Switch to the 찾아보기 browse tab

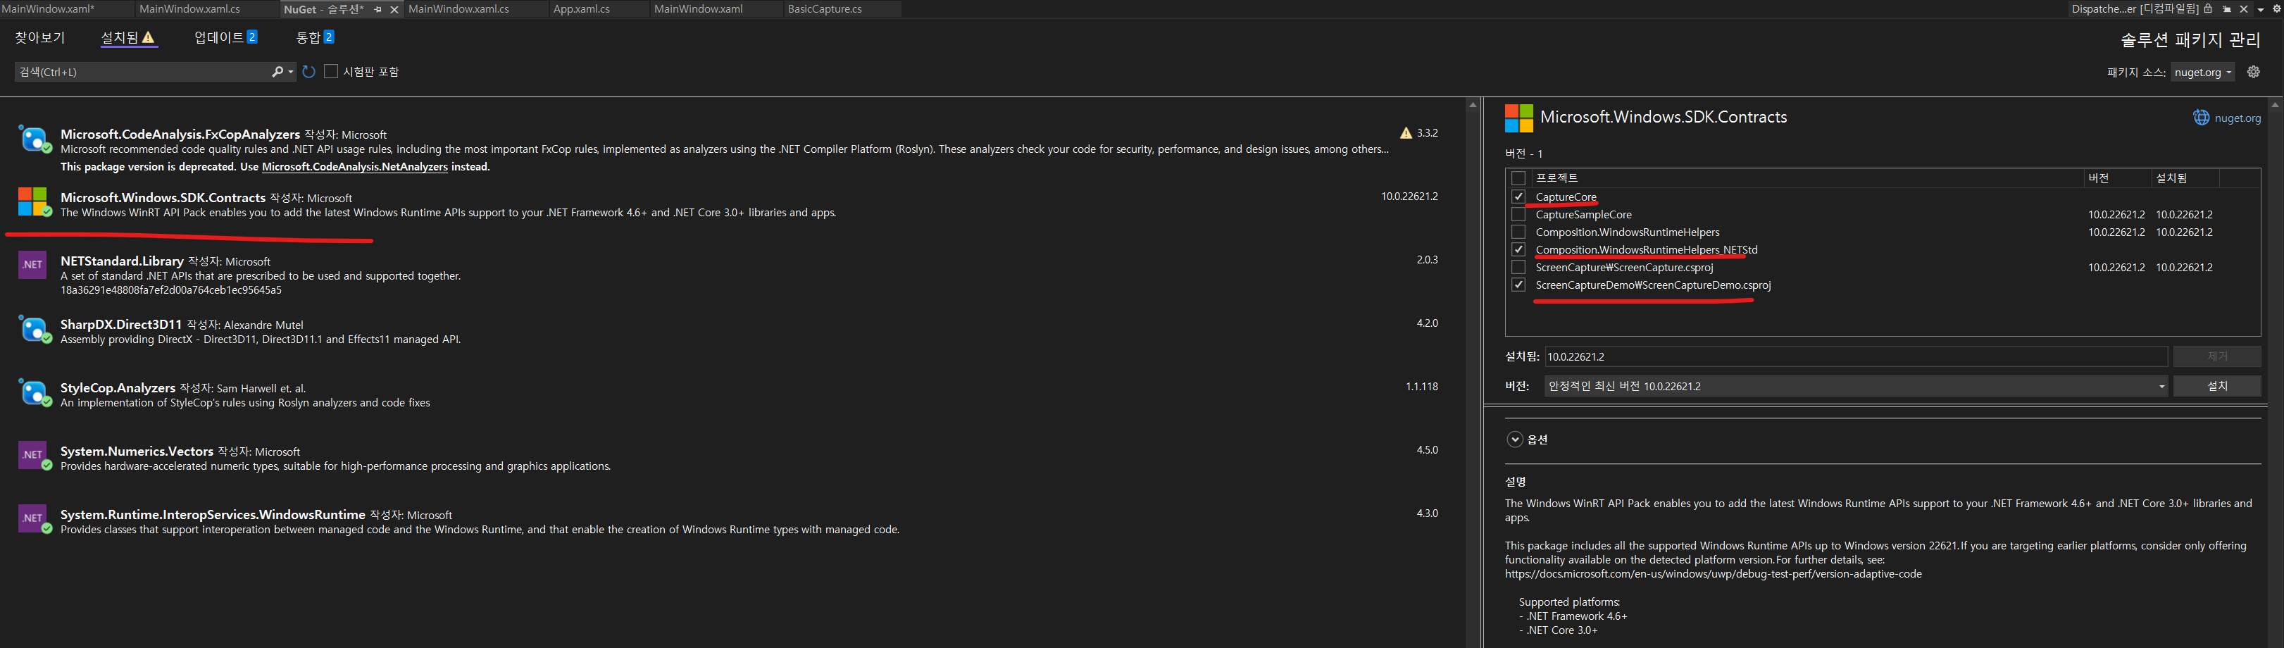click(x=40, y=38)
